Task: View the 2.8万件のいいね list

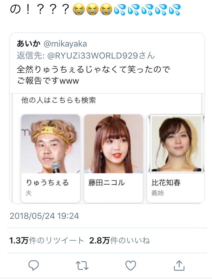Action: coord(120,240)
